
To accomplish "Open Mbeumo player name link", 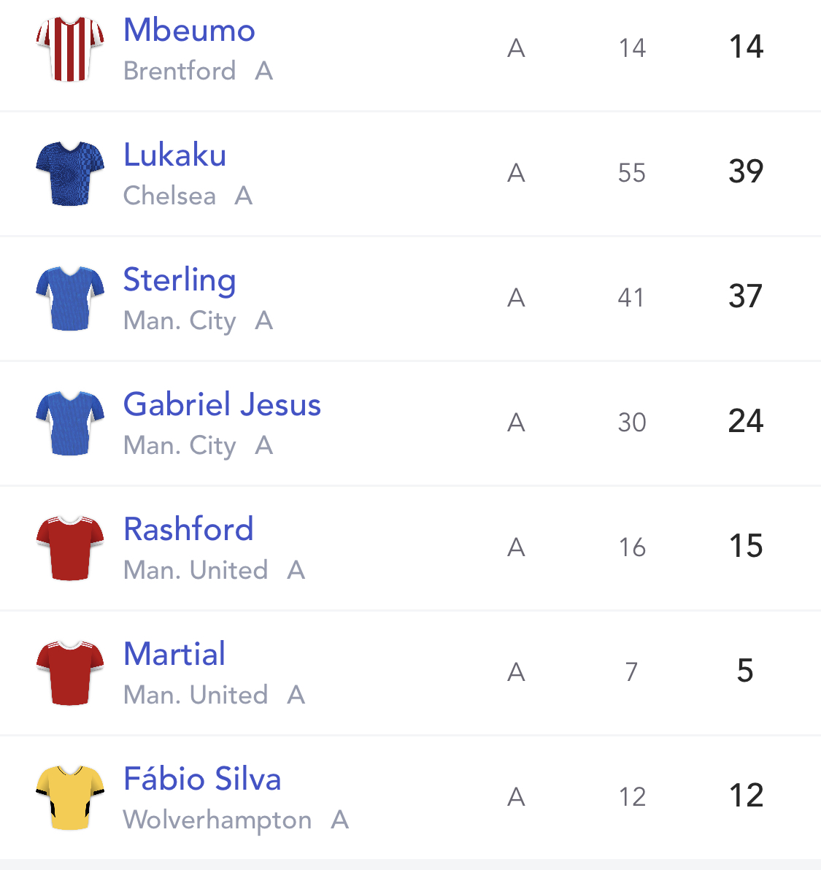I will 189,30.
